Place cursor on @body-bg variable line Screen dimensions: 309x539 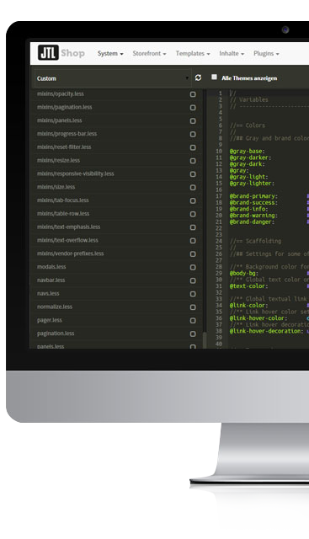244,273
